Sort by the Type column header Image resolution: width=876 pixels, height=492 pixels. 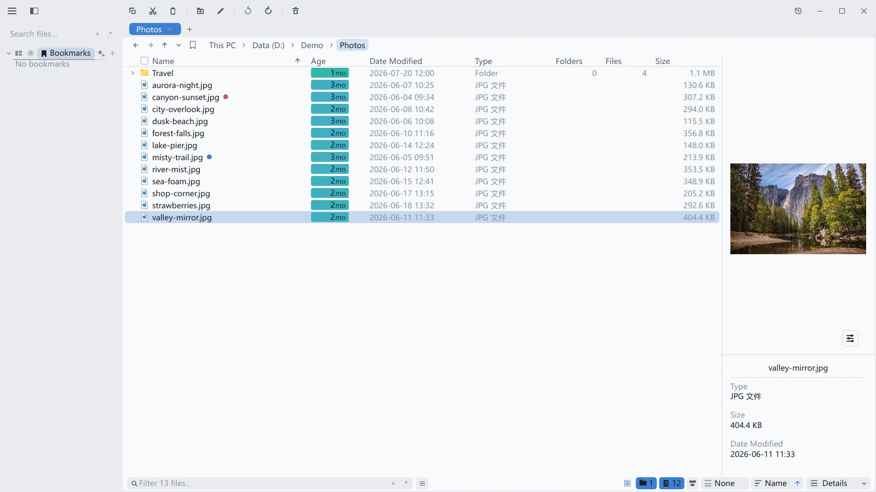click(x=483, y=61)
